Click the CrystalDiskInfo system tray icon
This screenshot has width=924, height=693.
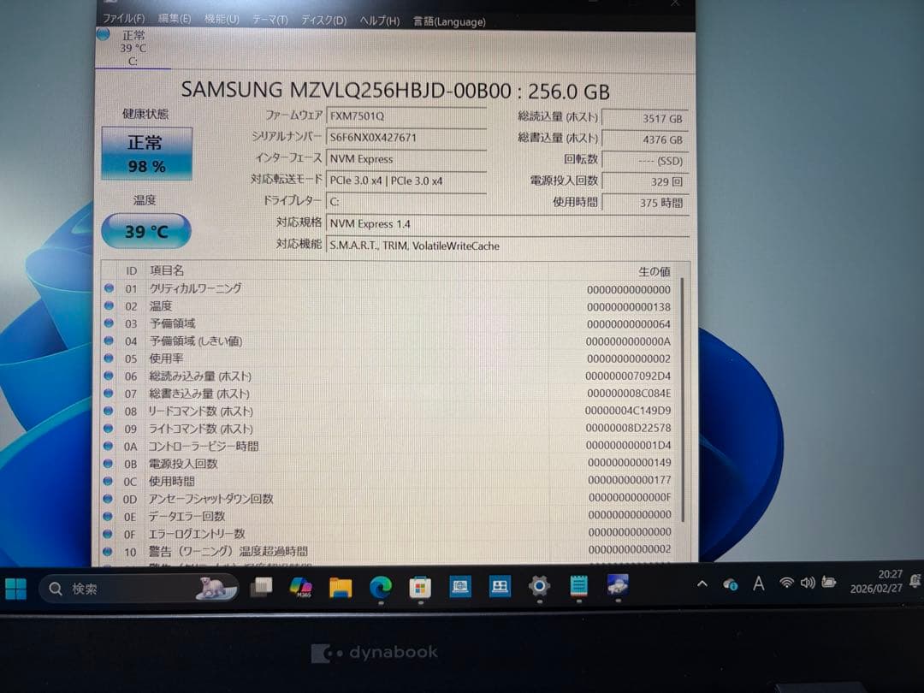click(x=730, y=585)
